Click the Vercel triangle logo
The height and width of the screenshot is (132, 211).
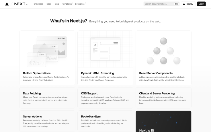click(7, 4)
